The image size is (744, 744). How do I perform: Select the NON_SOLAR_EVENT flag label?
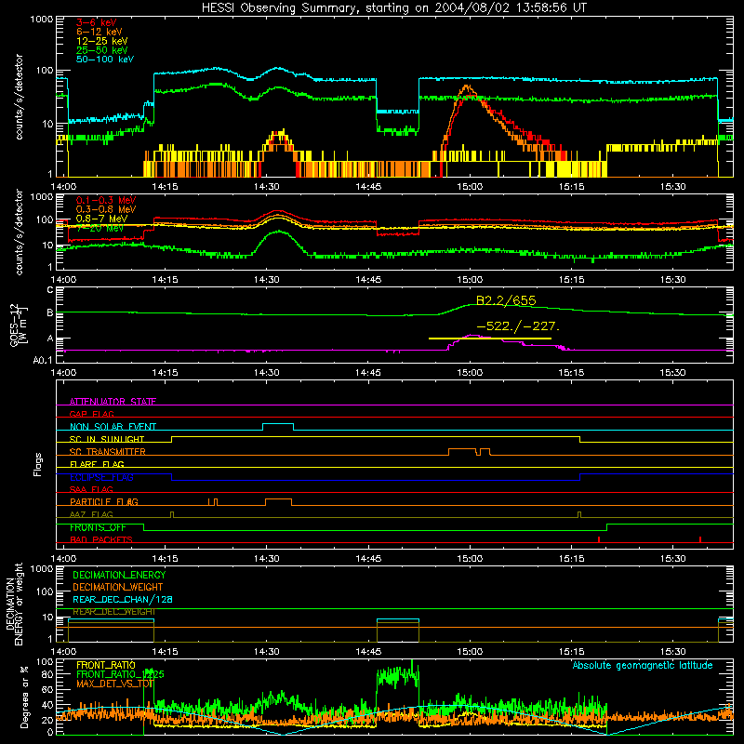(x=113, y=427)
